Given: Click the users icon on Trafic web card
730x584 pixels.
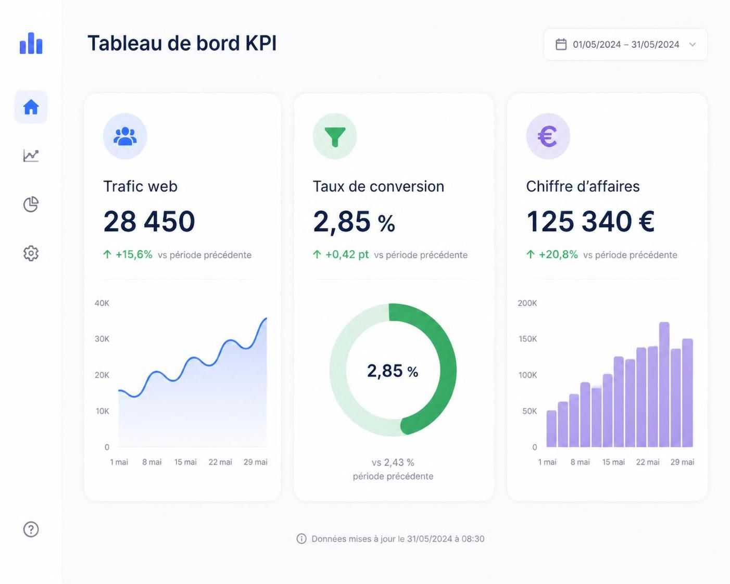Looking at the screenshot, I should point(125,136).
